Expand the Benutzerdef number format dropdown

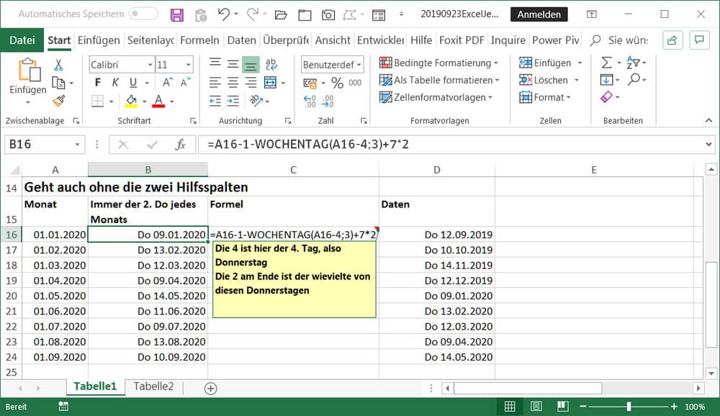point(359,65)
